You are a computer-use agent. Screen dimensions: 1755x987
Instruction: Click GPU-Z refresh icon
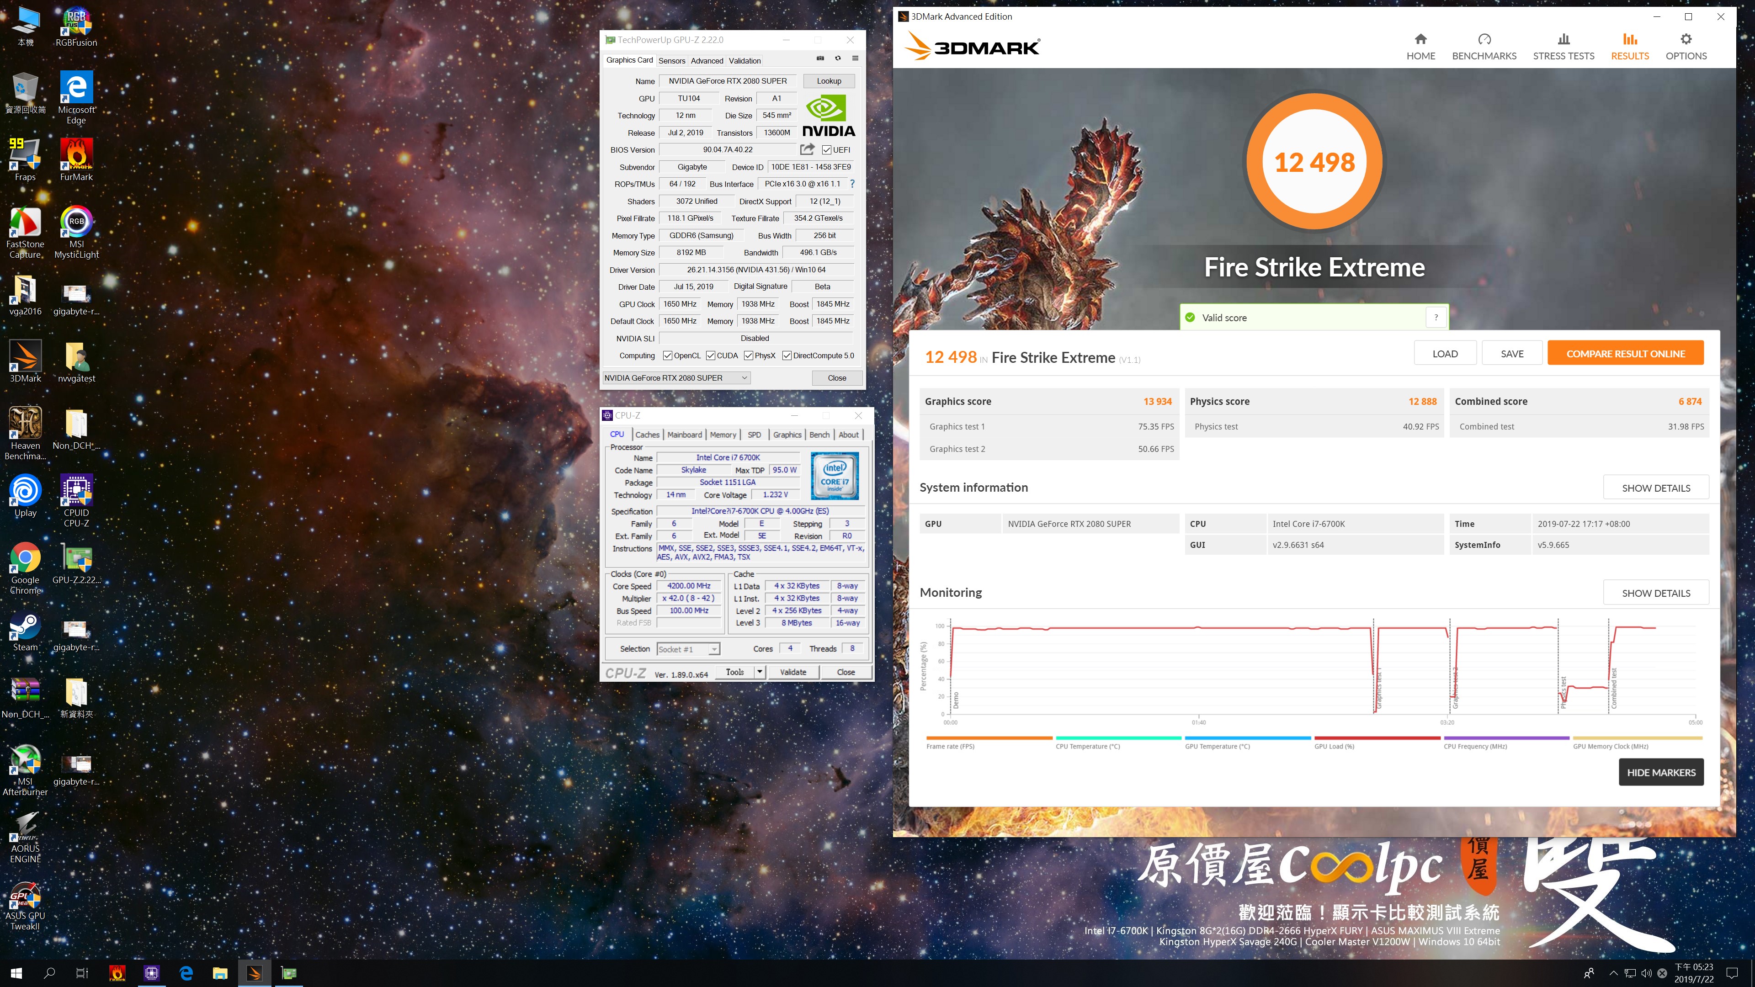pyautogui.click(x=838, y=58)
